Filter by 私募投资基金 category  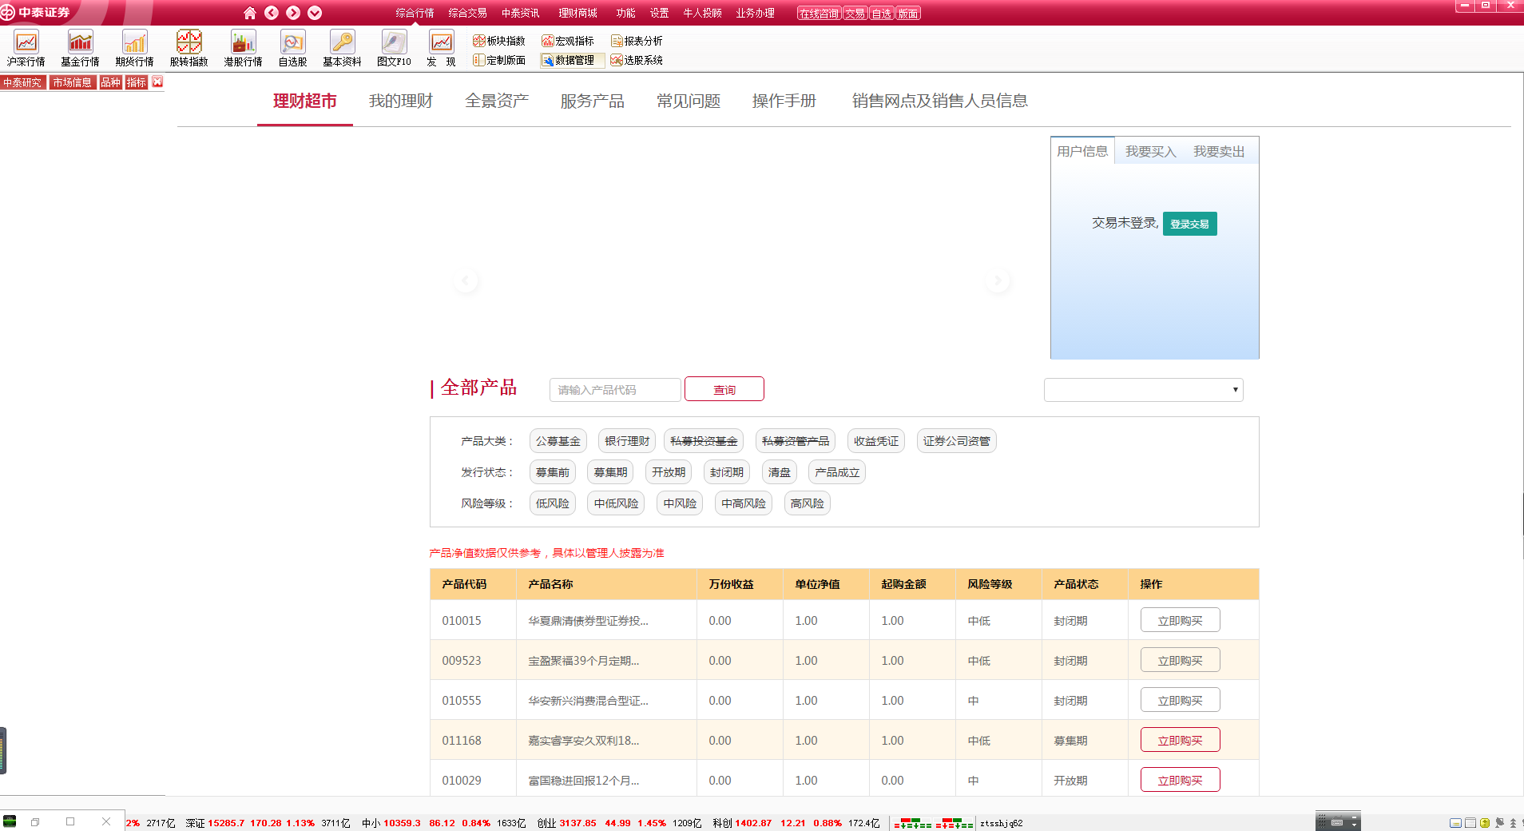tap(704, 441)
